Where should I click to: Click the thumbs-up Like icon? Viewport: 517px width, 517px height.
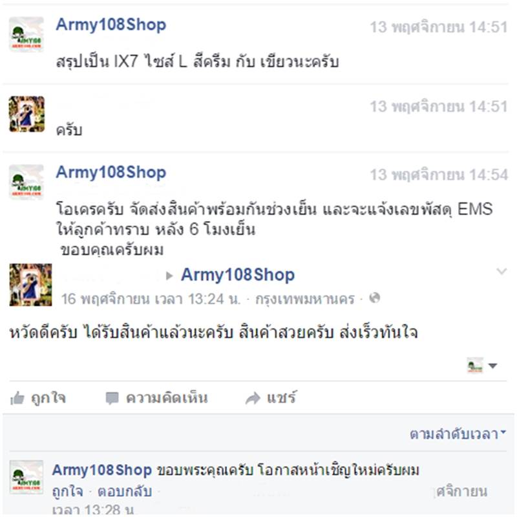[x=17, y=398]
